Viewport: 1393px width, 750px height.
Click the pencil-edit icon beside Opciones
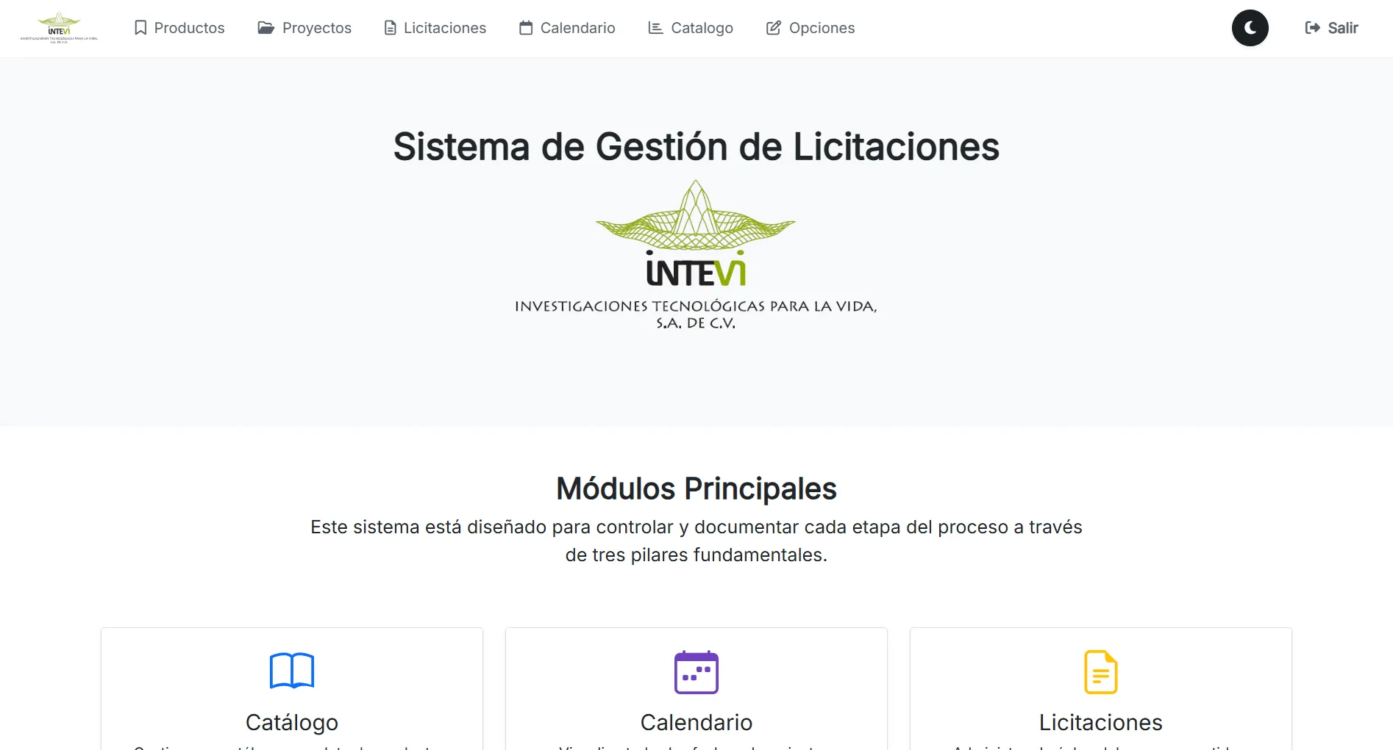(774, 28)
